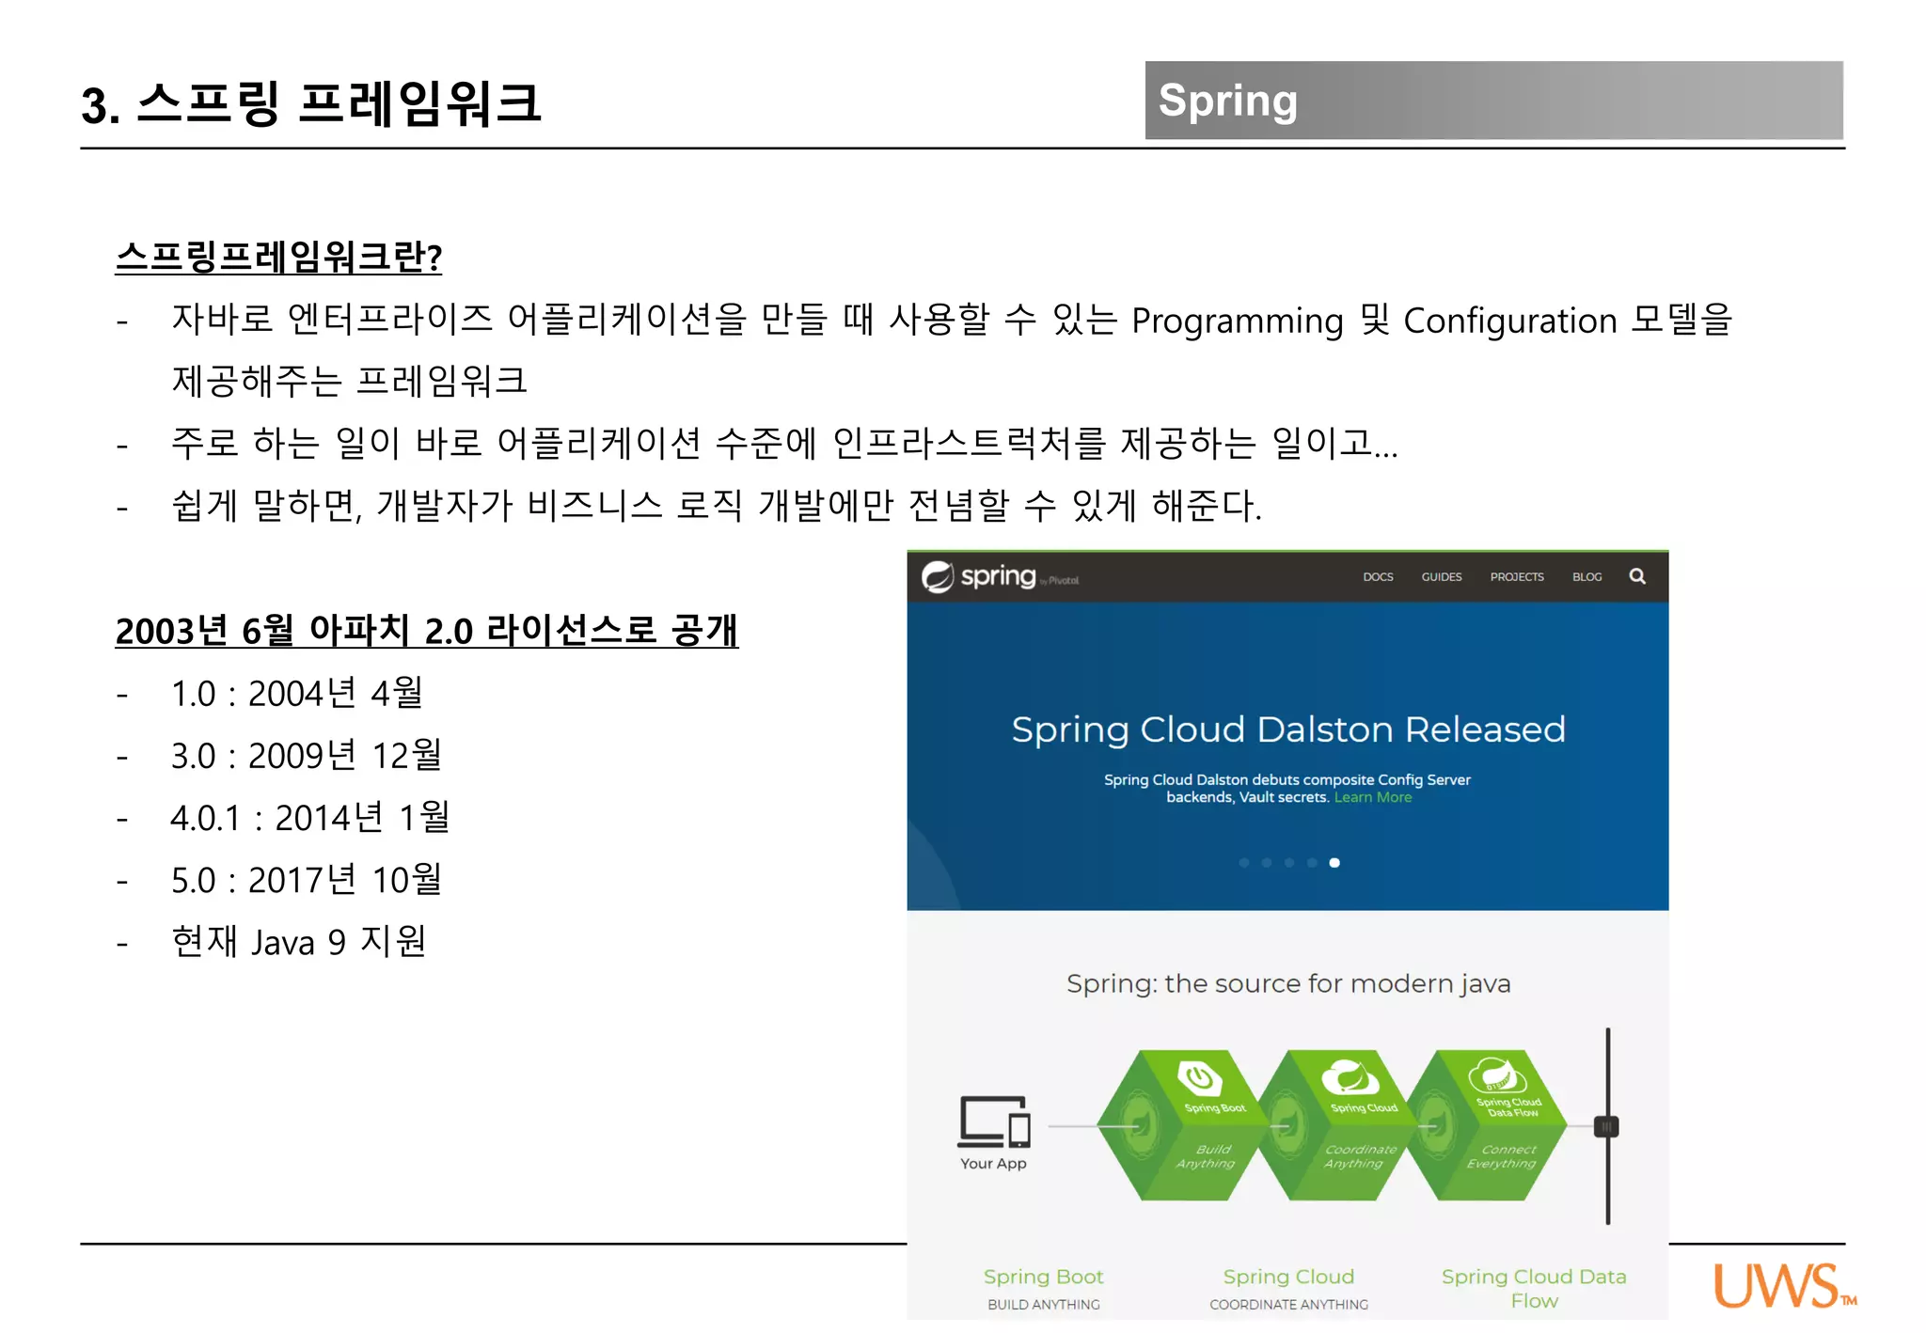Click the '스프링프레임워크란?' heading

[x=278, y=257]
